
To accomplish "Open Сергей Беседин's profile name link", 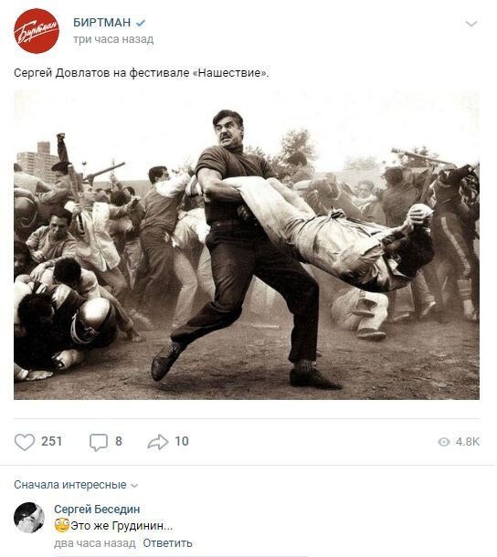I will [97, 509].
